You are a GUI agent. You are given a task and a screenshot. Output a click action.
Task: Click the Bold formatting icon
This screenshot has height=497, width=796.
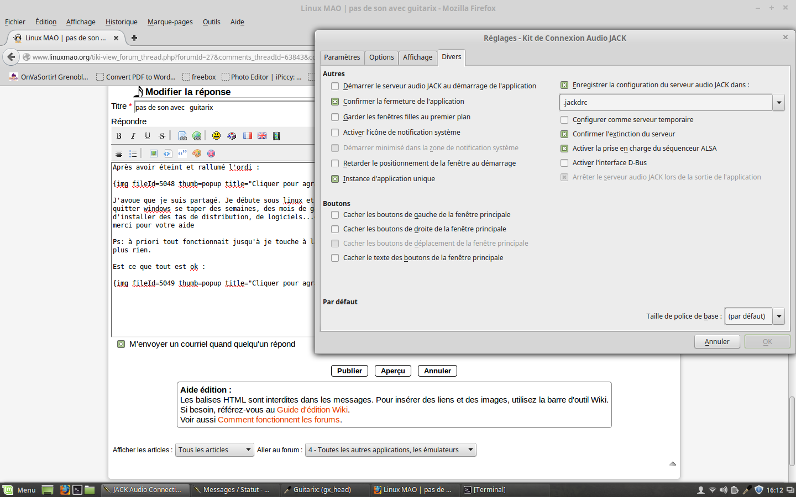pos(119,136)
